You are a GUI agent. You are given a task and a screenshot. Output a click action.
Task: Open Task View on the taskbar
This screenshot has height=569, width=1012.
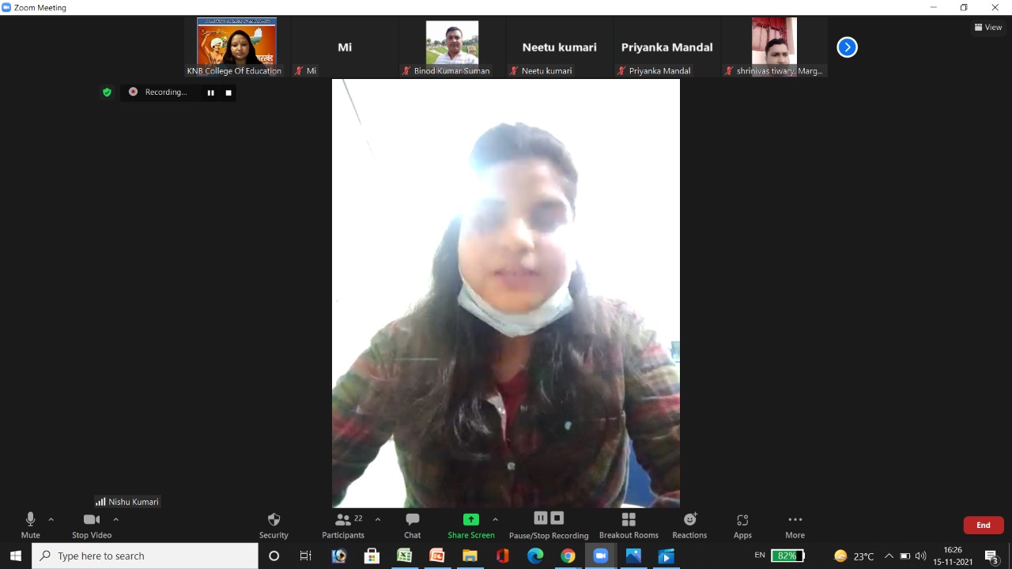(x=306, y=556)
